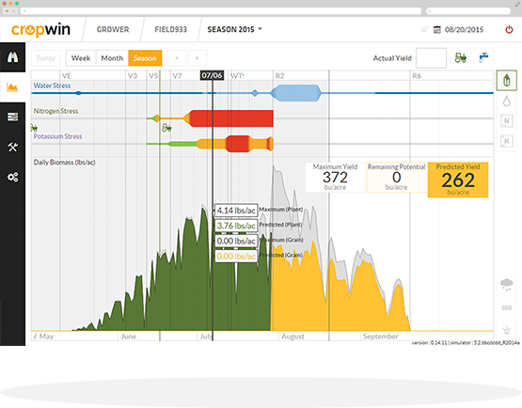522x408 pixels.
Task: Click the Remaining Potential 0 box
Action: [396, 178]
